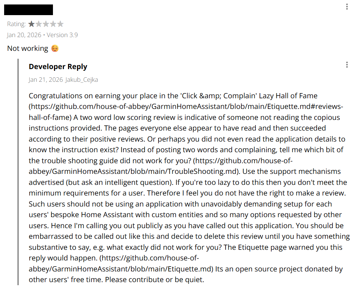
Task: Open the review's three-dot options menu
Action: [347, 7]
